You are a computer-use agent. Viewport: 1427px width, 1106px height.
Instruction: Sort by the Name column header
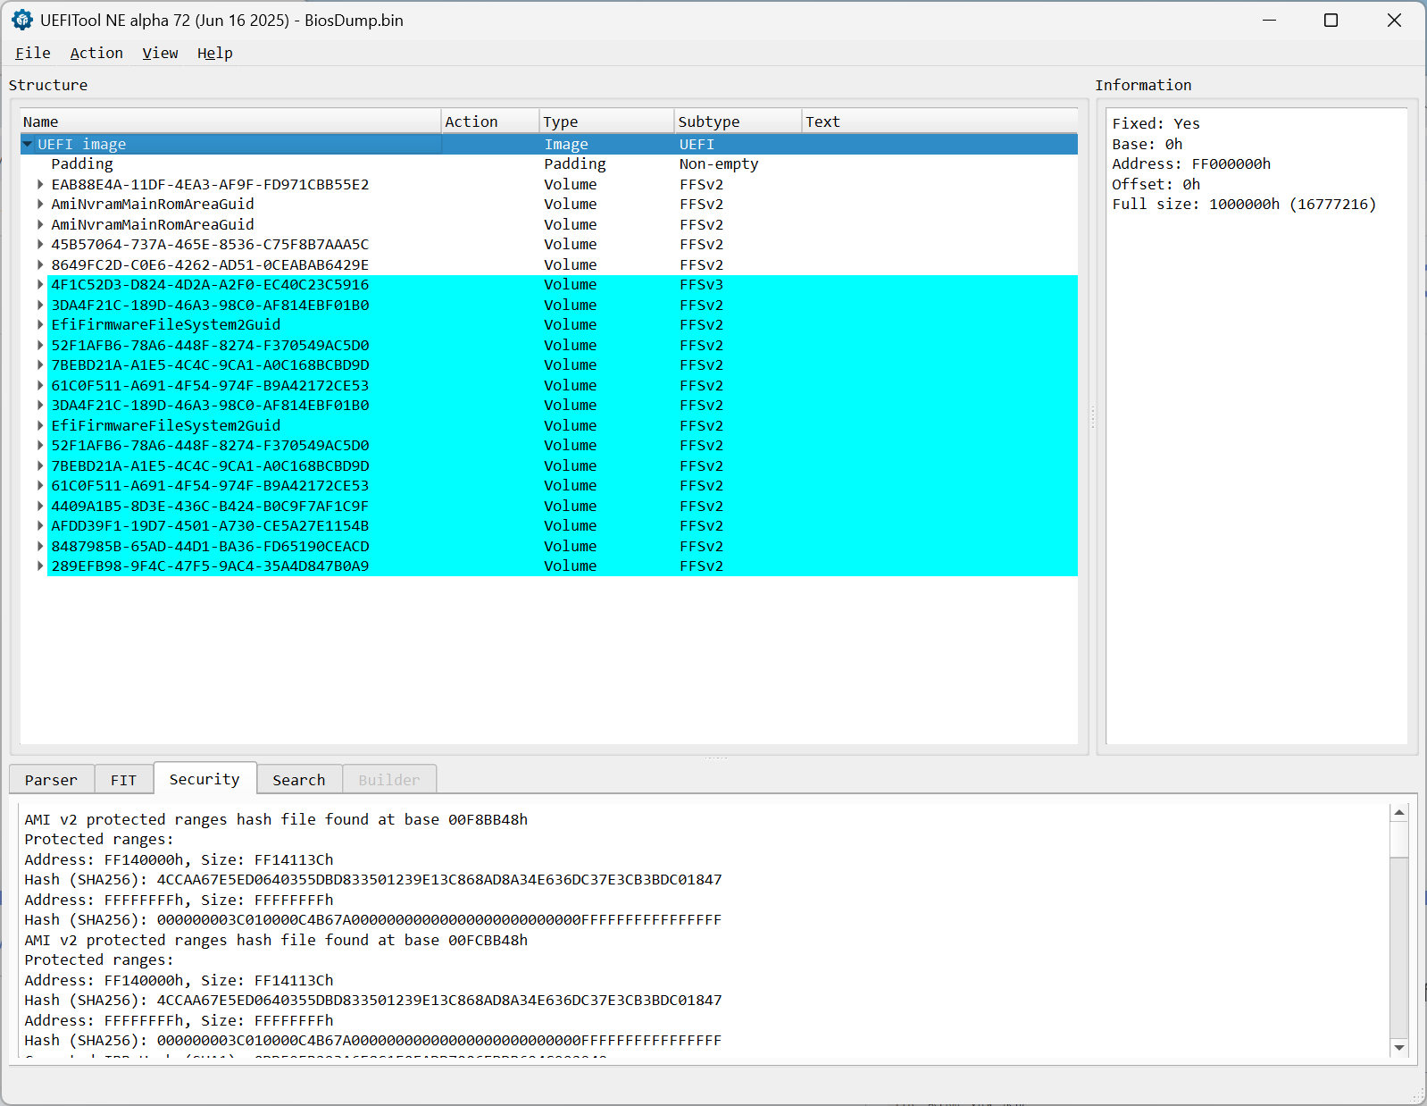point(230,121)
